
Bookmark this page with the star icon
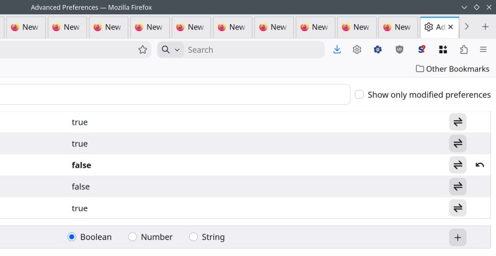[143, 50]
